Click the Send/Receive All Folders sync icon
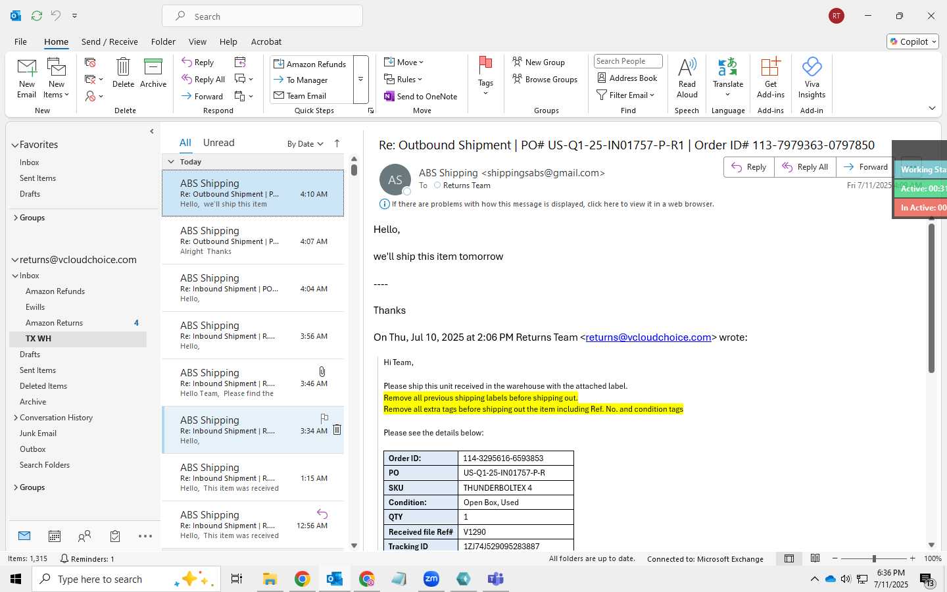The image size is (947, 592). tap(37, 15)
